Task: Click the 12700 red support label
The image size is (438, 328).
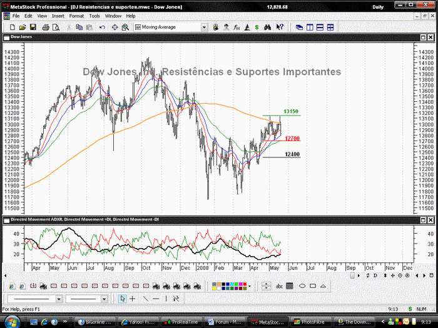Action: 292,138
